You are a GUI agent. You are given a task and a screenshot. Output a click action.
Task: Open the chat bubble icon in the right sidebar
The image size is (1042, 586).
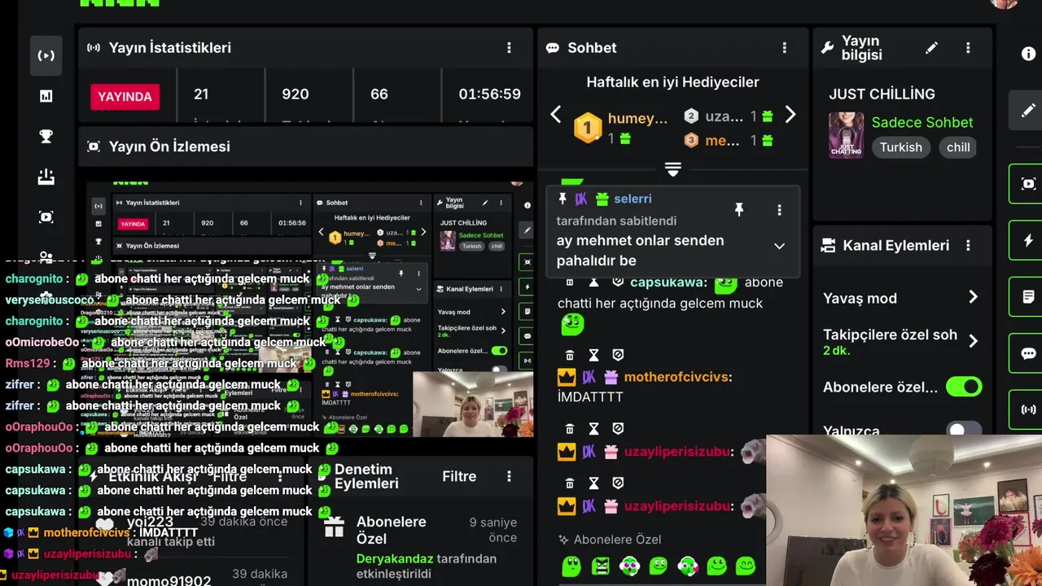(x=1028, y=354)
